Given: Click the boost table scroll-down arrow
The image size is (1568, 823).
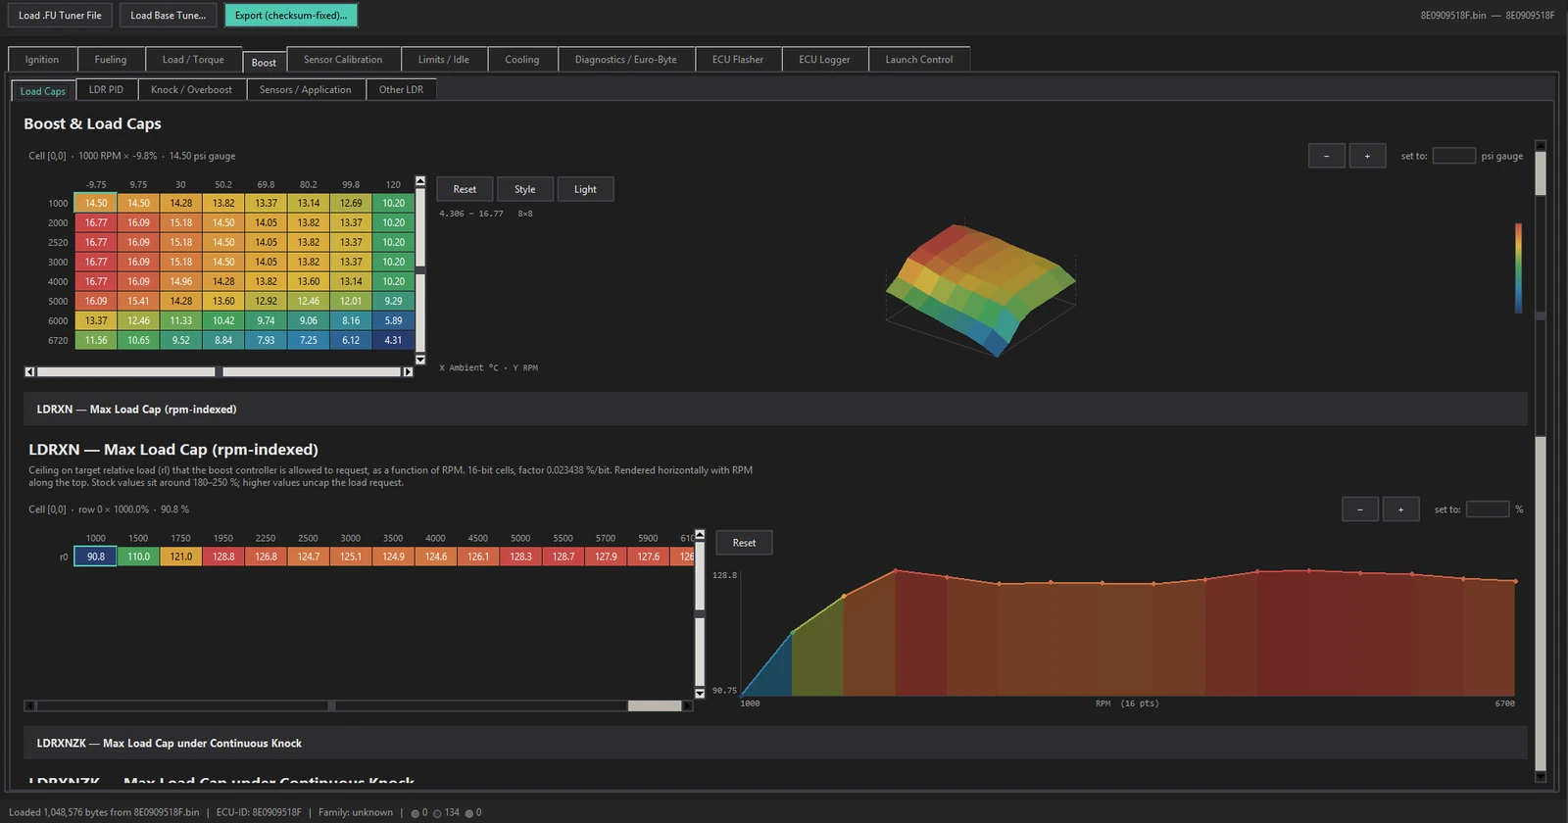Looking at the screenshot, I should [420, 360].
